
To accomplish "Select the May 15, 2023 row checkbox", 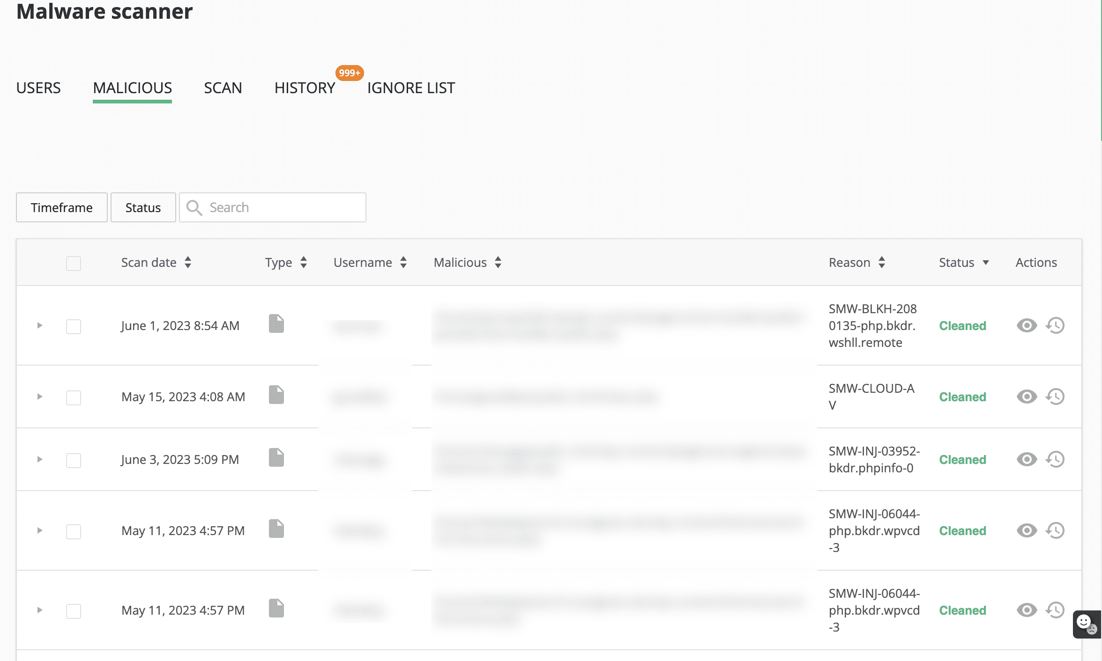I will tap(74, 397).
